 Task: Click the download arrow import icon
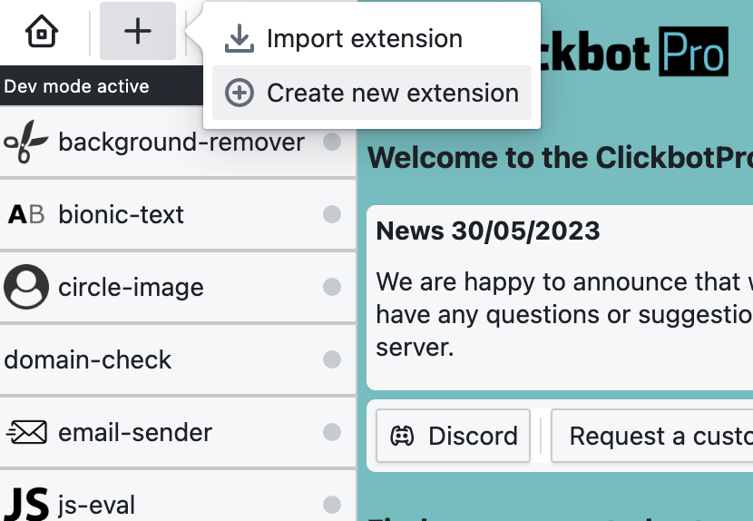click(x=240, y=38)
